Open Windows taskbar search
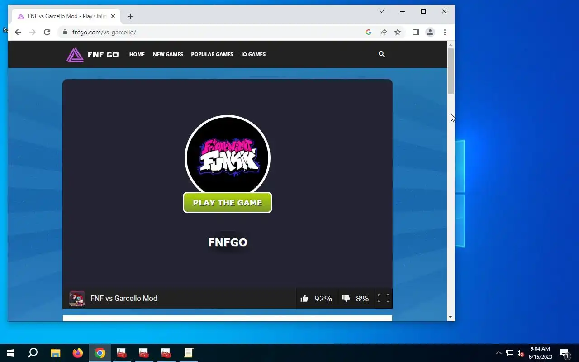 [33, 353]
